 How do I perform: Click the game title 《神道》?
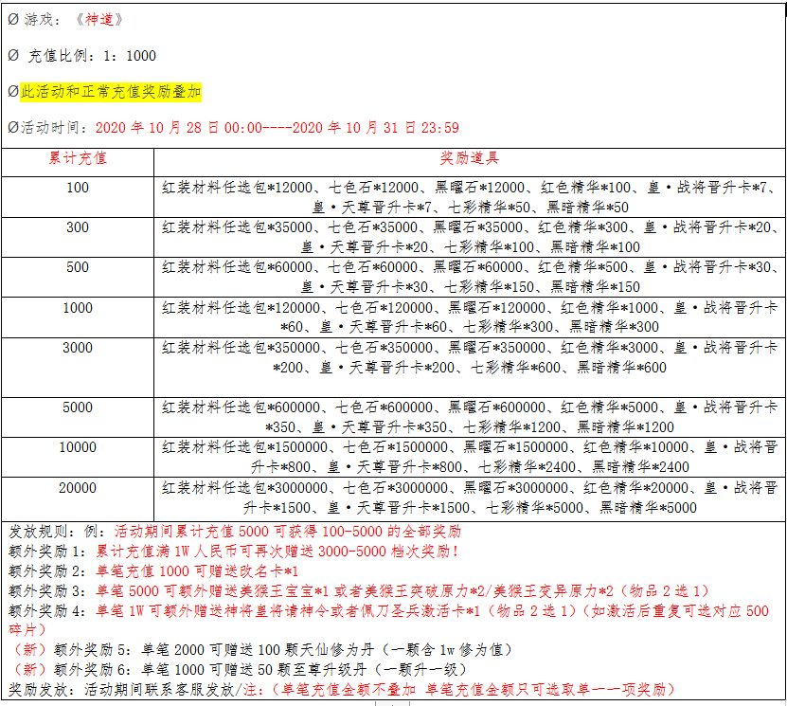[98, 20]
